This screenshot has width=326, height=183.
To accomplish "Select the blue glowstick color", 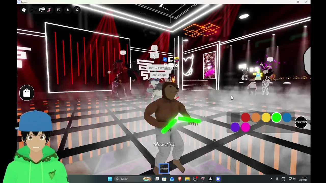I will pyautogui.click(x=287, y=117).
